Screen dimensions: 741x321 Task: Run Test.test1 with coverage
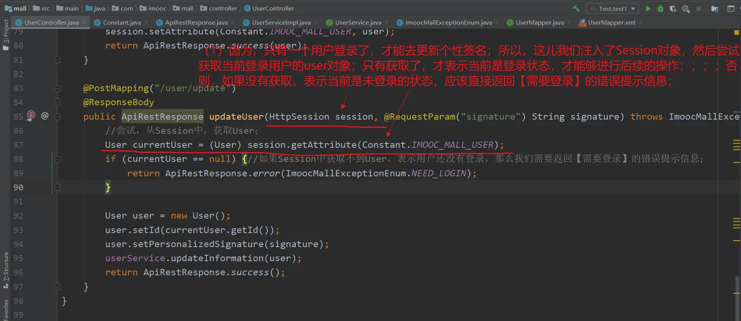coord(673,9)
